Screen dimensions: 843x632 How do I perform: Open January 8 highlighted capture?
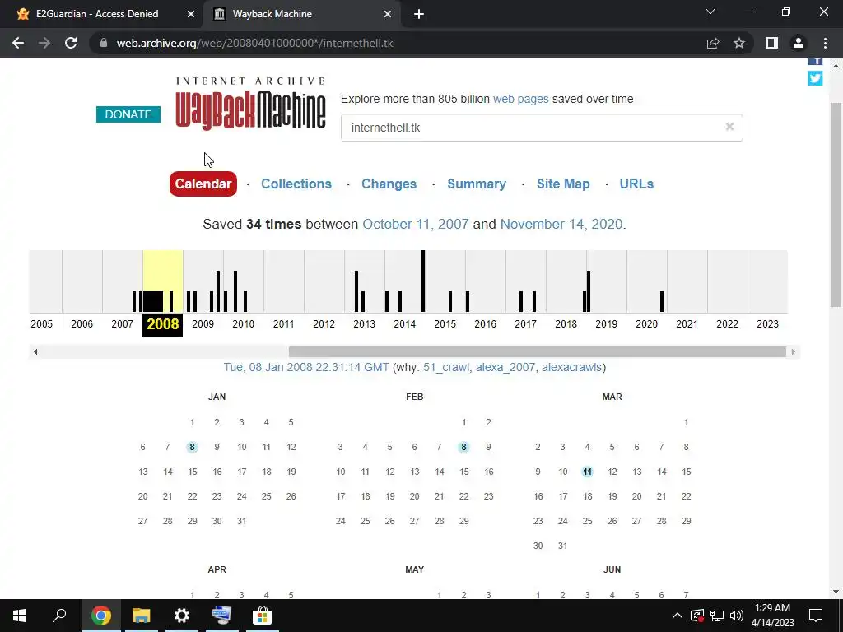pyautogui.click(x=192, y=447)
